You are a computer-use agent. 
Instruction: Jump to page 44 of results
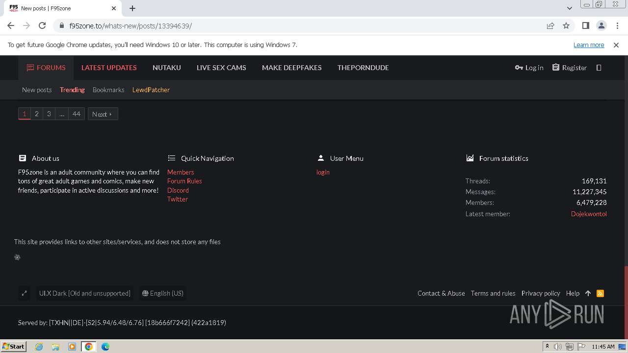[76, 114]
